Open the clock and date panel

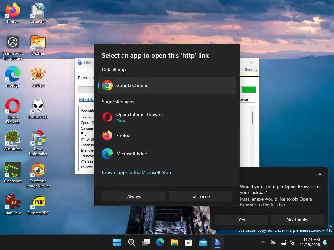click(310, 242)
